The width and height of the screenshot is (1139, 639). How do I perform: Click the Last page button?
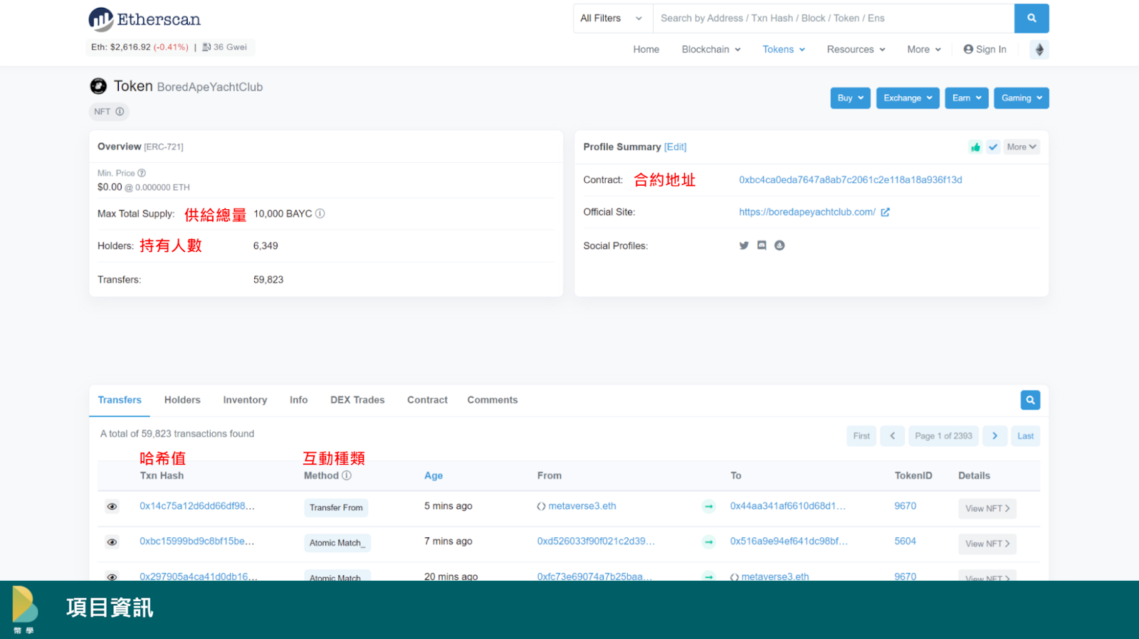(1026, 436)
